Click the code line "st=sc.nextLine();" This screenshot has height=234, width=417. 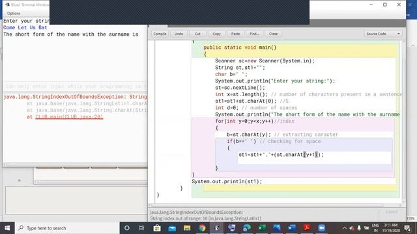tap(240, 88)
